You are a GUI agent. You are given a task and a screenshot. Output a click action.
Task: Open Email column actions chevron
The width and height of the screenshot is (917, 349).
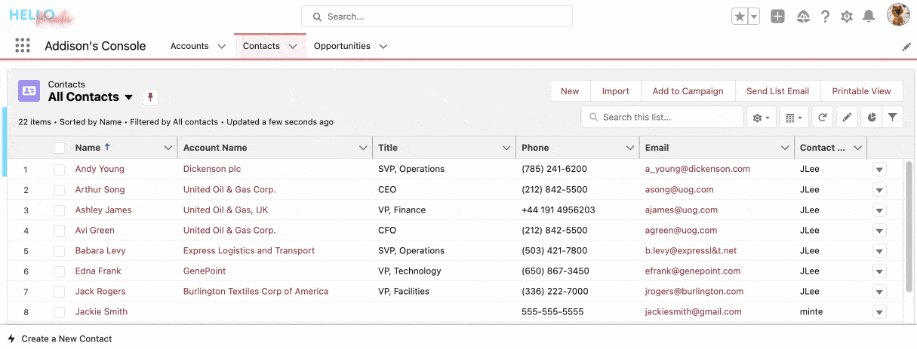click(x=785, y=148)
